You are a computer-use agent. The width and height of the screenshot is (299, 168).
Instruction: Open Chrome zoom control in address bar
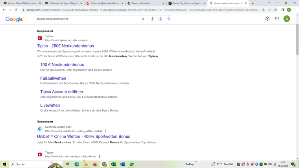263,10
